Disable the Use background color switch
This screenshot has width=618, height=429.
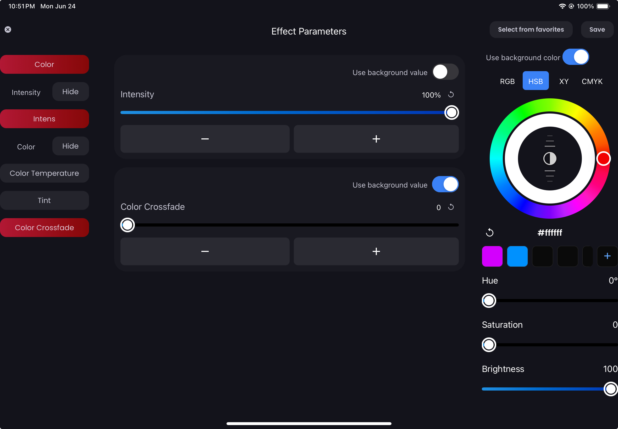576,57
